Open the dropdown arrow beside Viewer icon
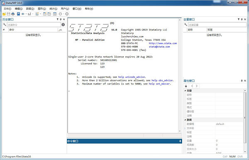 click(26, 14)
